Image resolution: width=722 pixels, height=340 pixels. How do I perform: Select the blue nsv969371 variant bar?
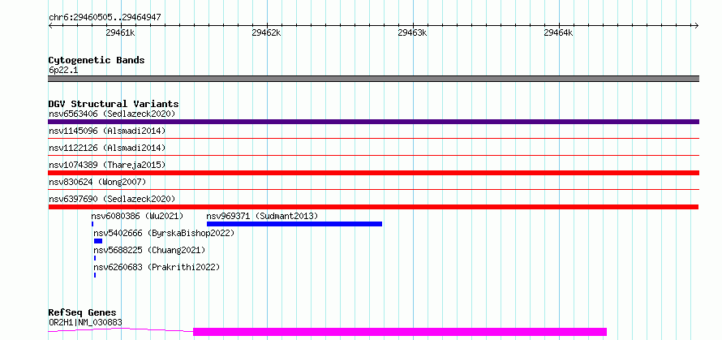(294, 224)
